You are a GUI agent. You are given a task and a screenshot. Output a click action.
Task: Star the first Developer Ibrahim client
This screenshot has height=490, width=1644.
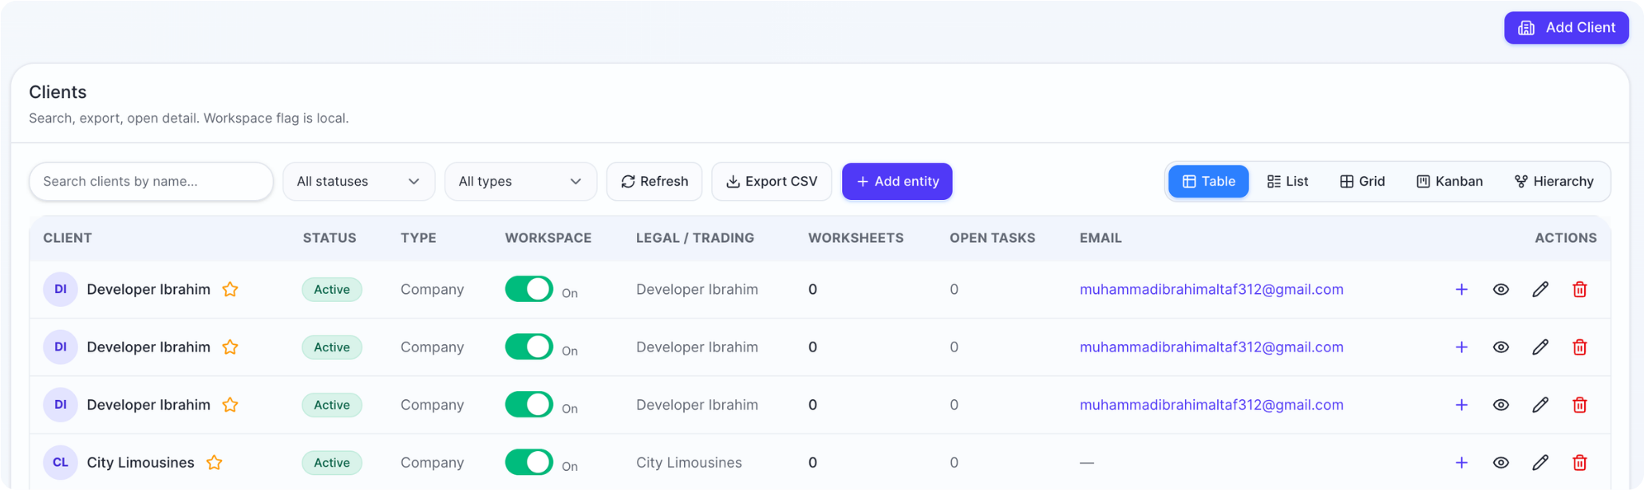click(230, 289)
